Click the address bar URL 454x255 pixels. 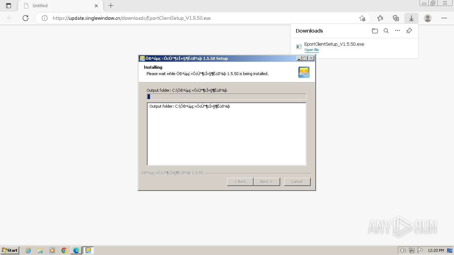(132, 18)
